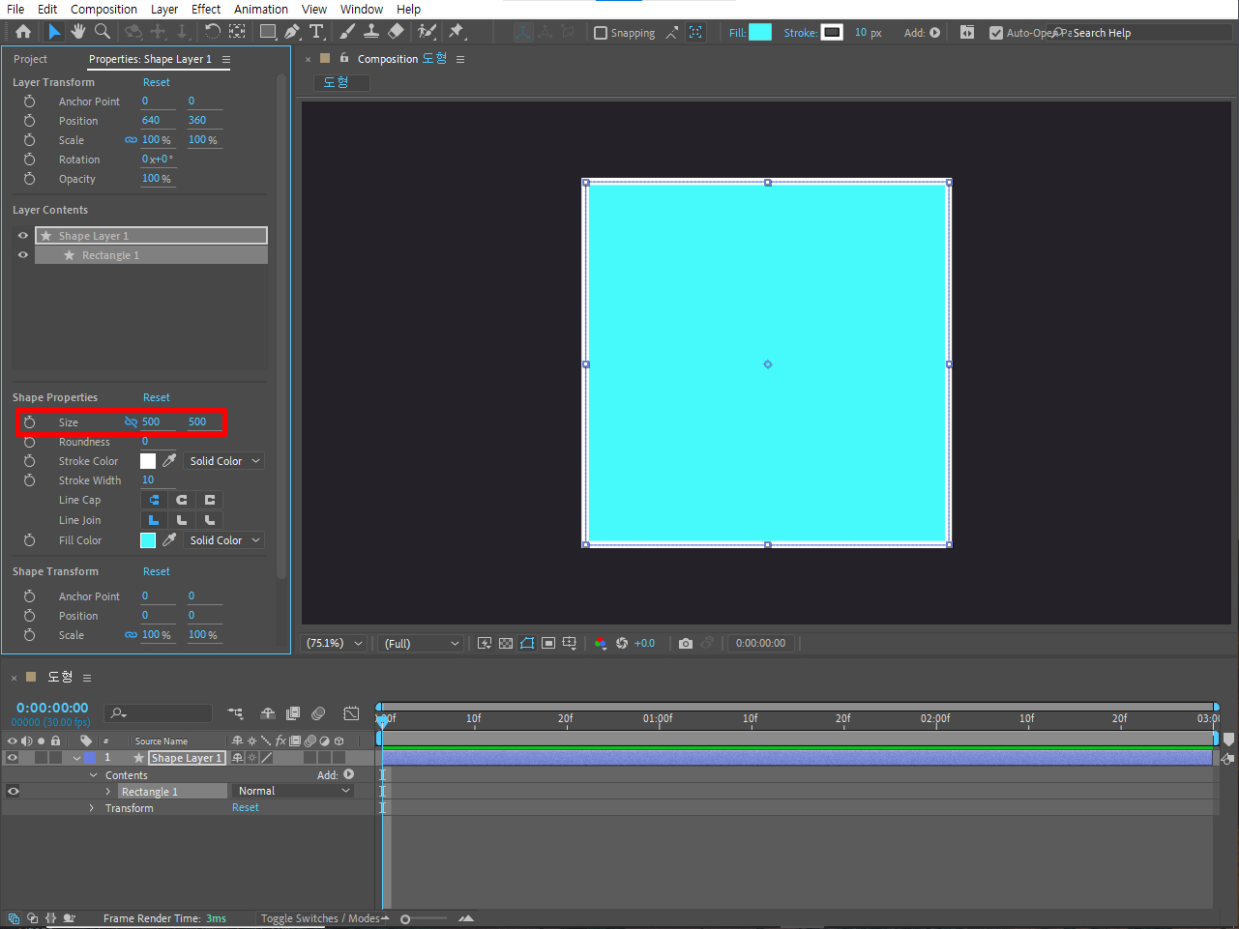The width and height of the screenshot is (1239, 929).
Task: Enable motion blur for timeline
Action: (318, 713)
